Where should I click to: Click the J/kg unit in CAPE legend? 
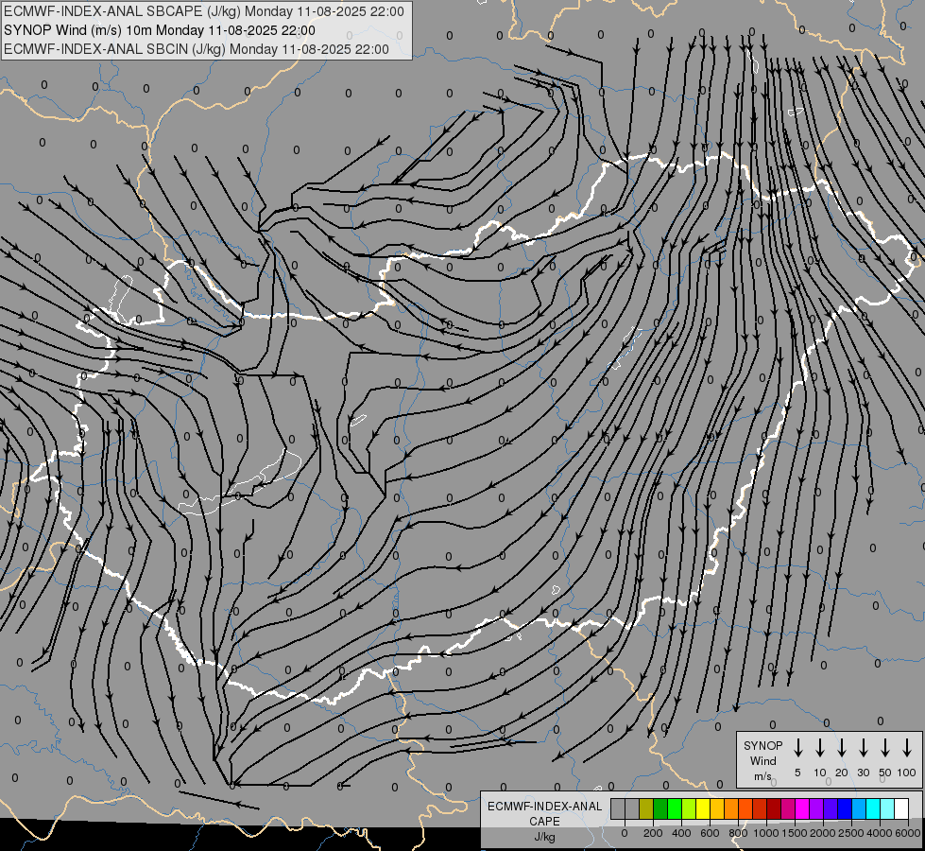tap(544, 837)
